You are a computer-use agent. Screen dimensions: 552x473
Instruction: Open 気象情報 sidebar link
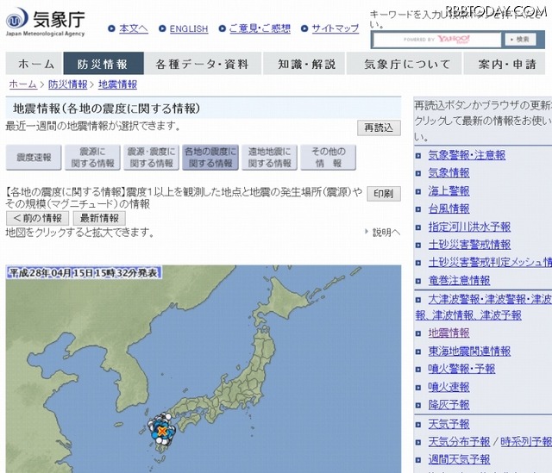(448, 172)
